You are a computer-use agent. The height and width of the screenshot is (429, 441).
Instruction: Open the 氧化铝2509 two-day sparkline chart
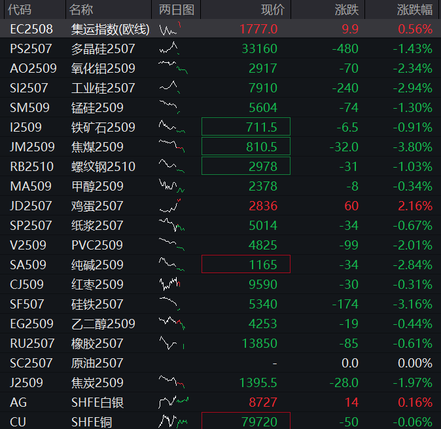173,67
